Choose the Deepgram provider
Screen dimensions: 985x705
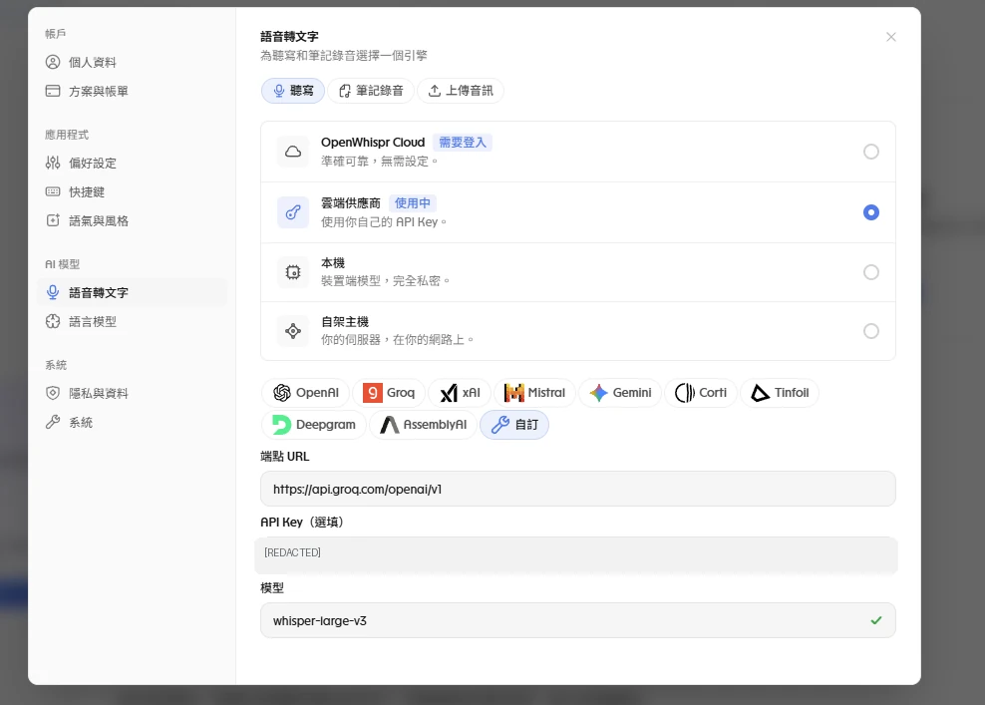[313, 425]
